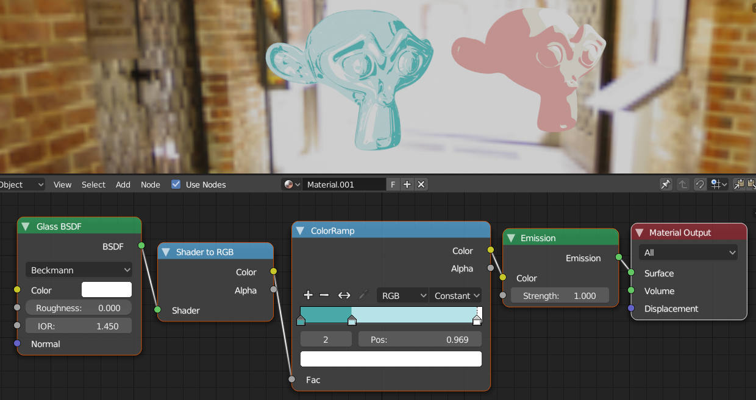Screen dimensions: 756x400
Task: Unlink Material.001 with the X button
Action: click(421, 184)
